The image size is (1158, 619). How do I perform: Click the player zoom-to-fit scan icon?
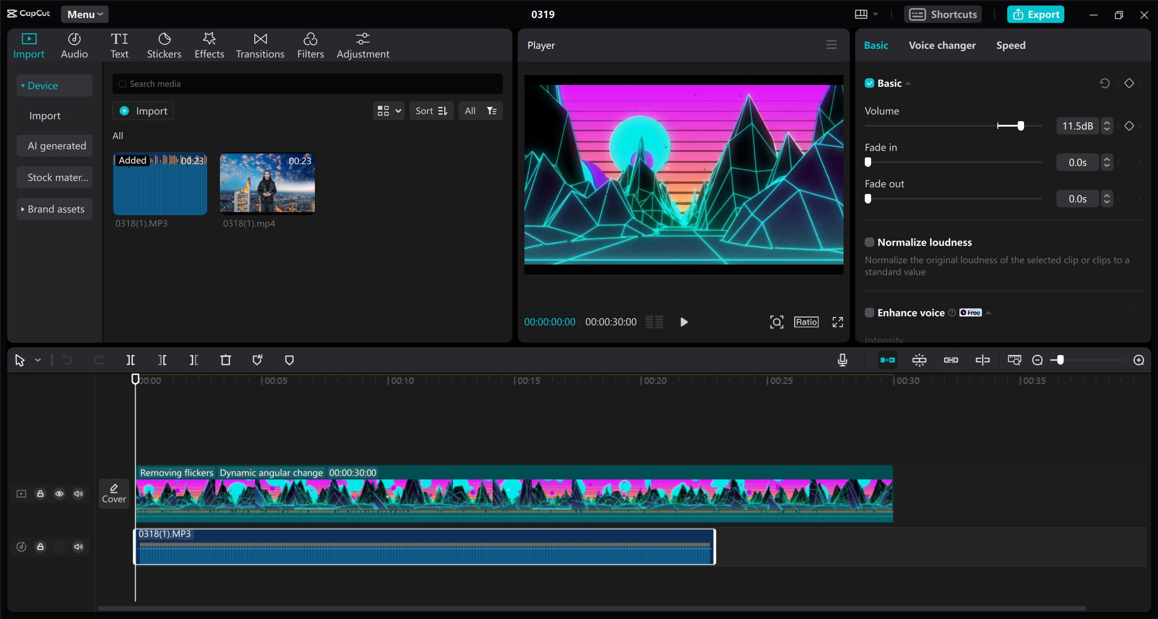[x=777, y=322]
